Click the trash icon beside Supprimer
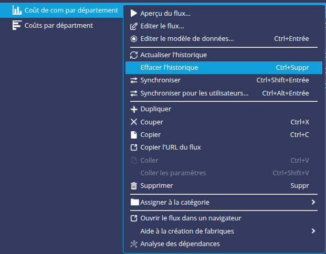This screenshot has width=326, height=254. (133, 186)
